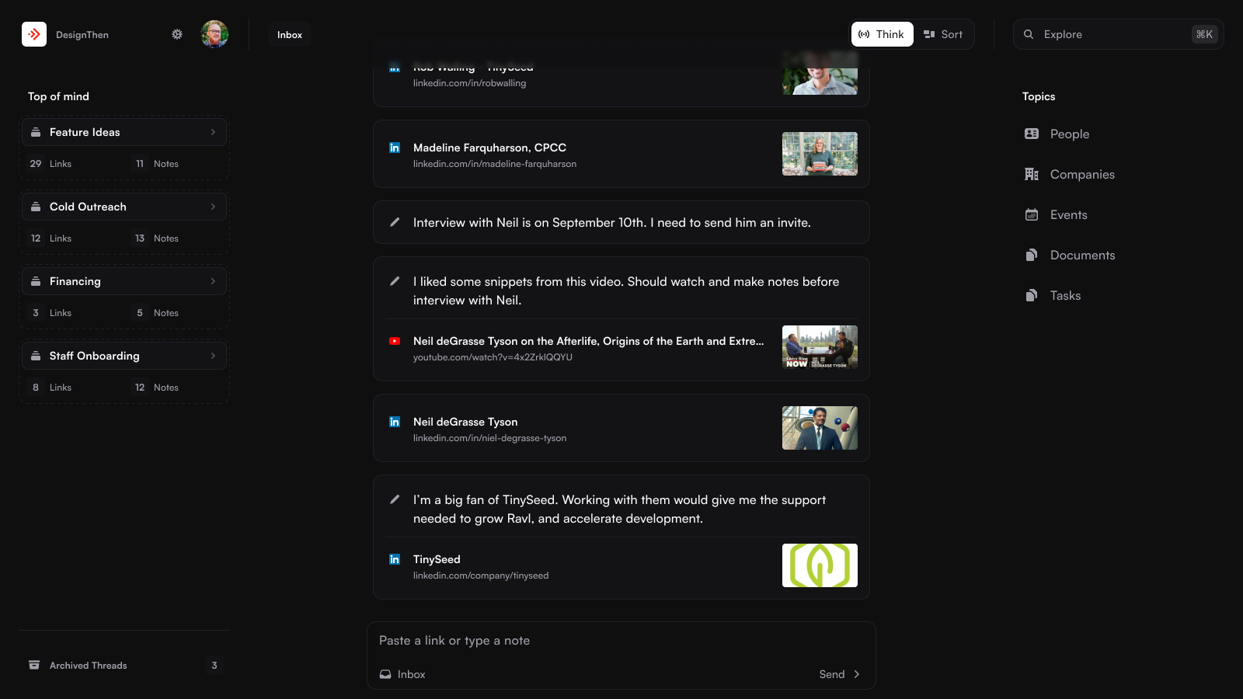This screenshot has height=699, width=1243.
Task: Click pencil icon on the video snippets note
Action: point(395,281)
